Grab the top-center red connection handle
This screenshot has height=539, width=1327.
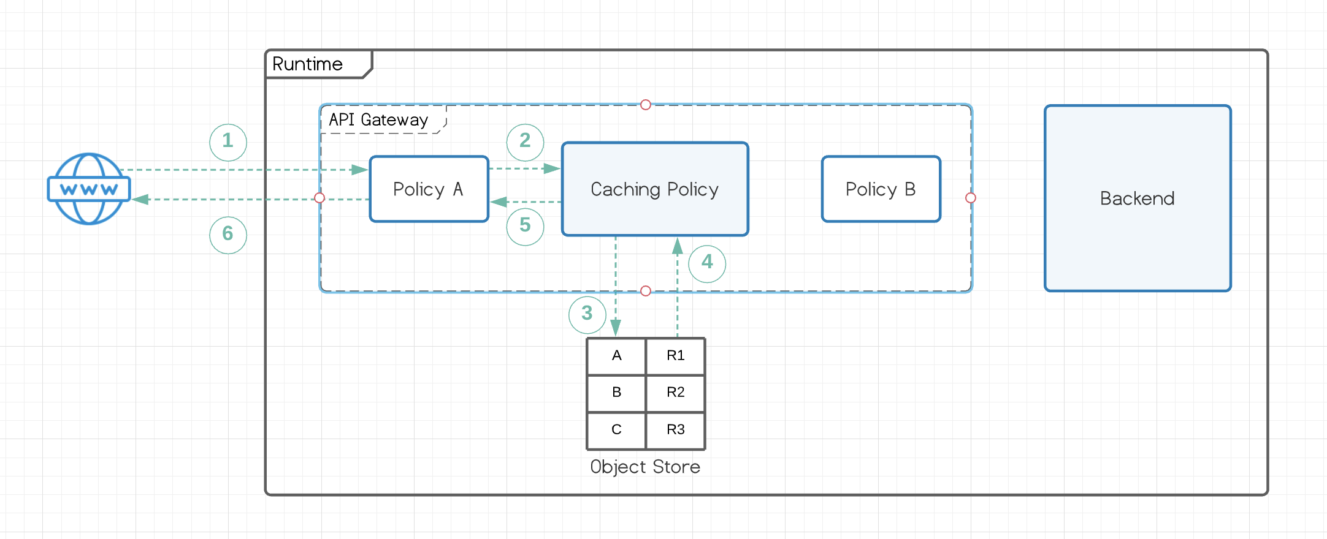(645, 105)
